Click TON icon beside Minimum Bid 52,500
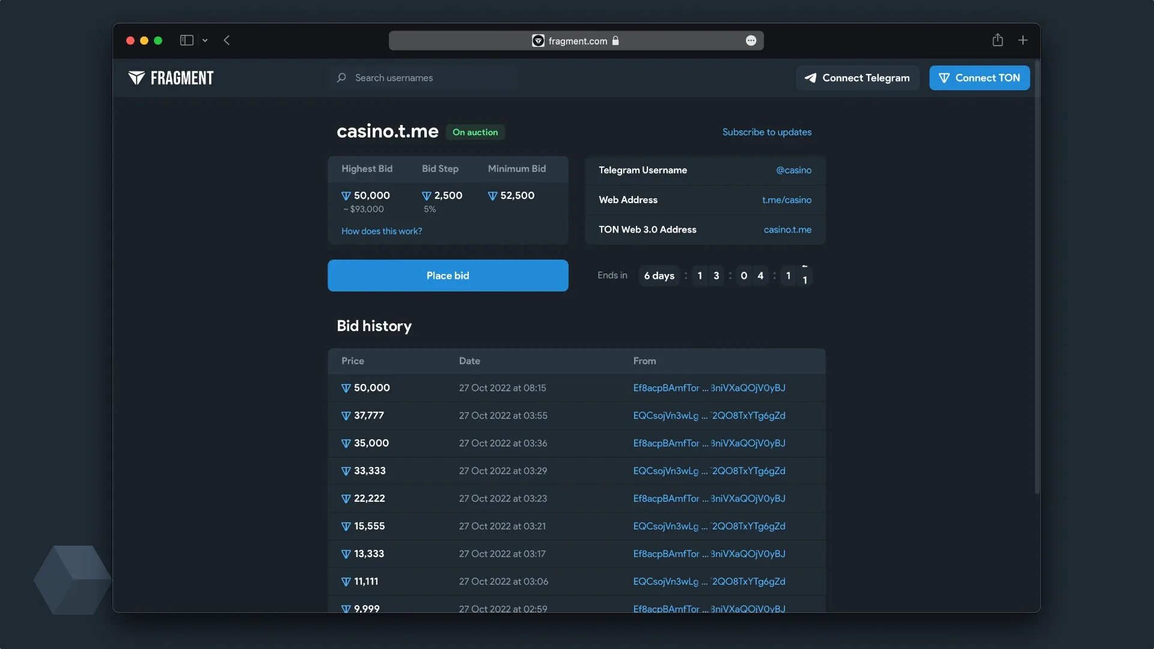 (493, 196)
